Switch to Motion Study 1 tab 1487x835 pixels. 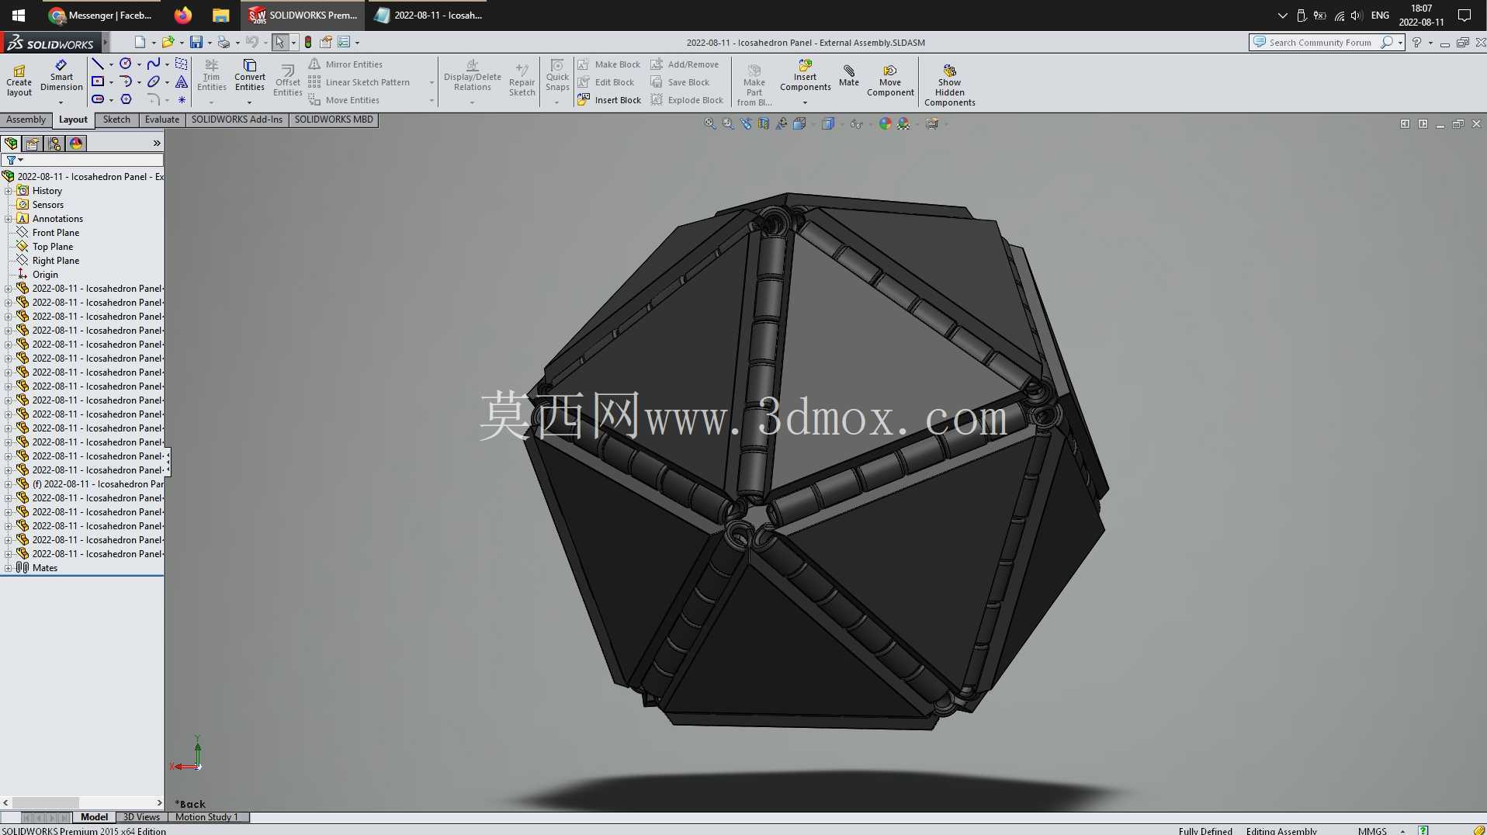(207, 817)
